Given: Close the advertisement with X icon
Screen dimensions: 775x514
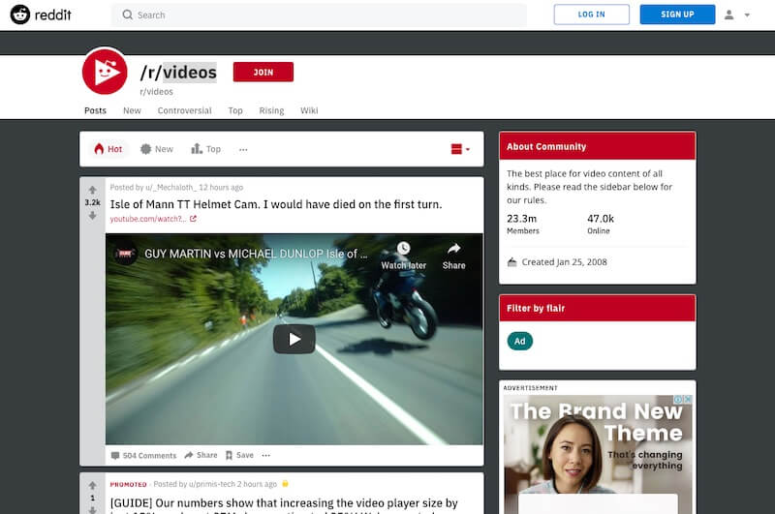Looking at the screenshot, I should 688,399.
